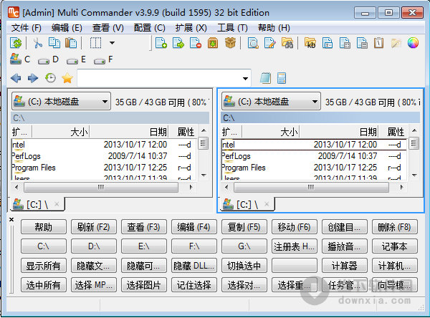Click the 复制 (F5) button
Image resolution: width=430 pixels, height=318 pixels.
point(244,227)
